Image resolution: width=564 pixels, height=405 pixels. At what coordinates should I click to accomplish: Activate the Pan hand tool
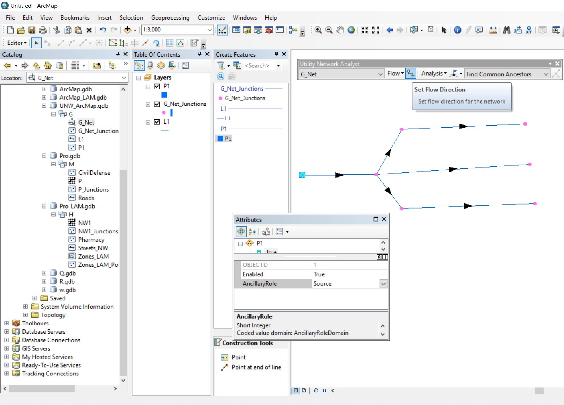point(340,30)
